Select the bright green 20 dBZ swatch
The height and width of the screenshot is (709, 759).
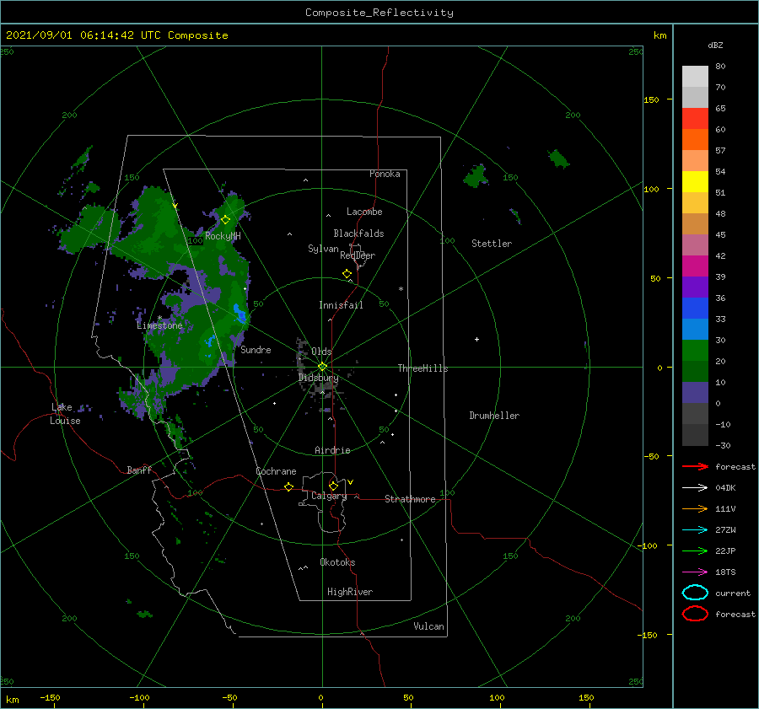695,351
